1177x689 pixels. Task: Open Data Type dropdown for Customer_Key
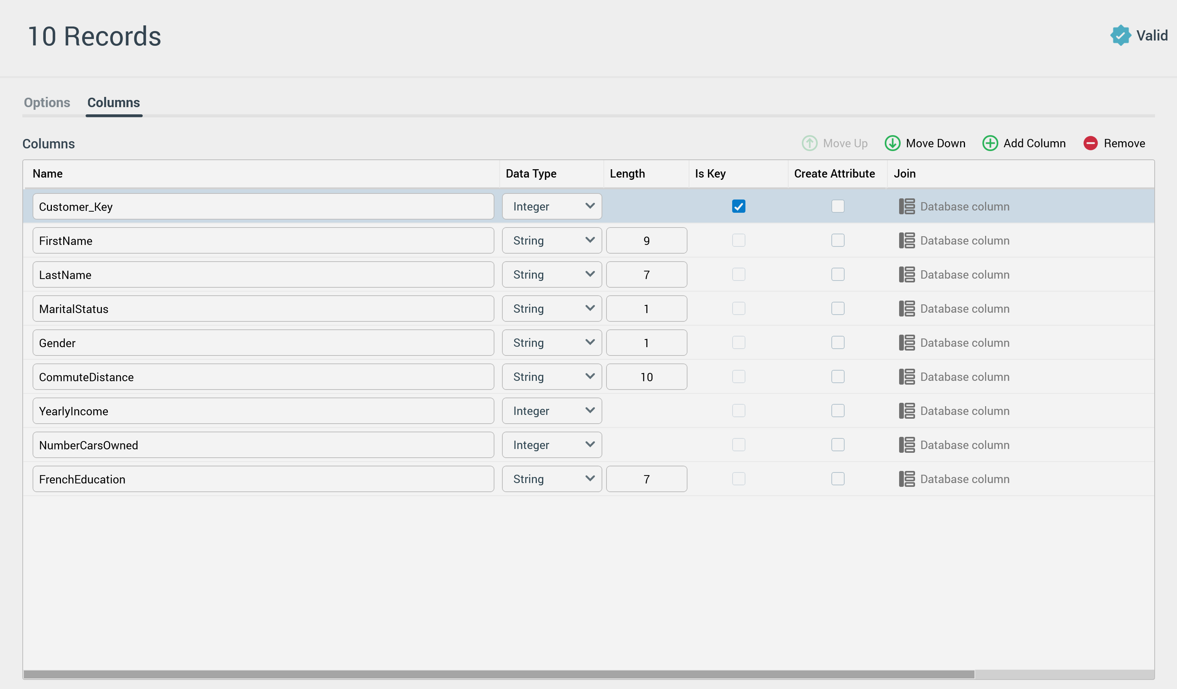coord(552,206)
